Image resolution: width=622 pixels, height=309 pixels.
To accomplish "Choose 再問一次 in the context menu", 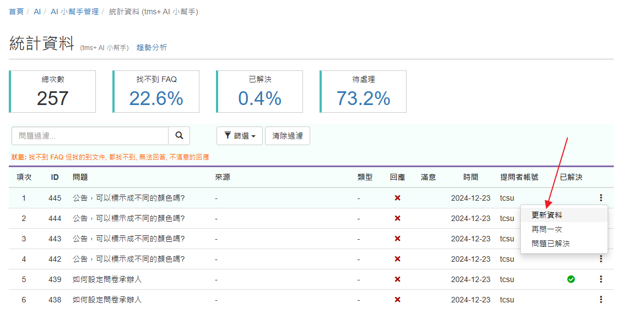I will pyautogui.click(x=547, y=229).
